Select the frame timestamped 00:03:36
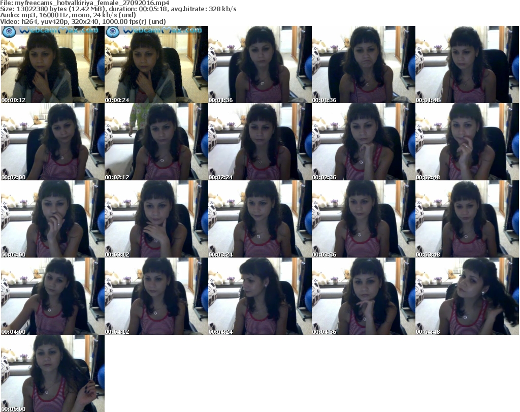This screenshot has height=412, width=520. 363,219
